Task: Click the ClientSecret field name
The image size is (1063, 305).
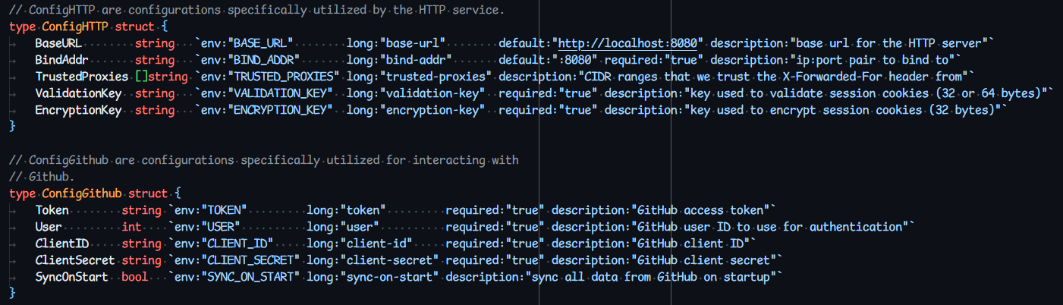Action: point(75,260)
